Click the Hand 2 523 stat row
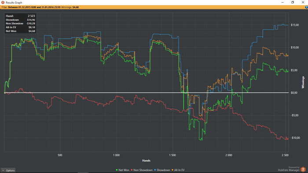 20,16
